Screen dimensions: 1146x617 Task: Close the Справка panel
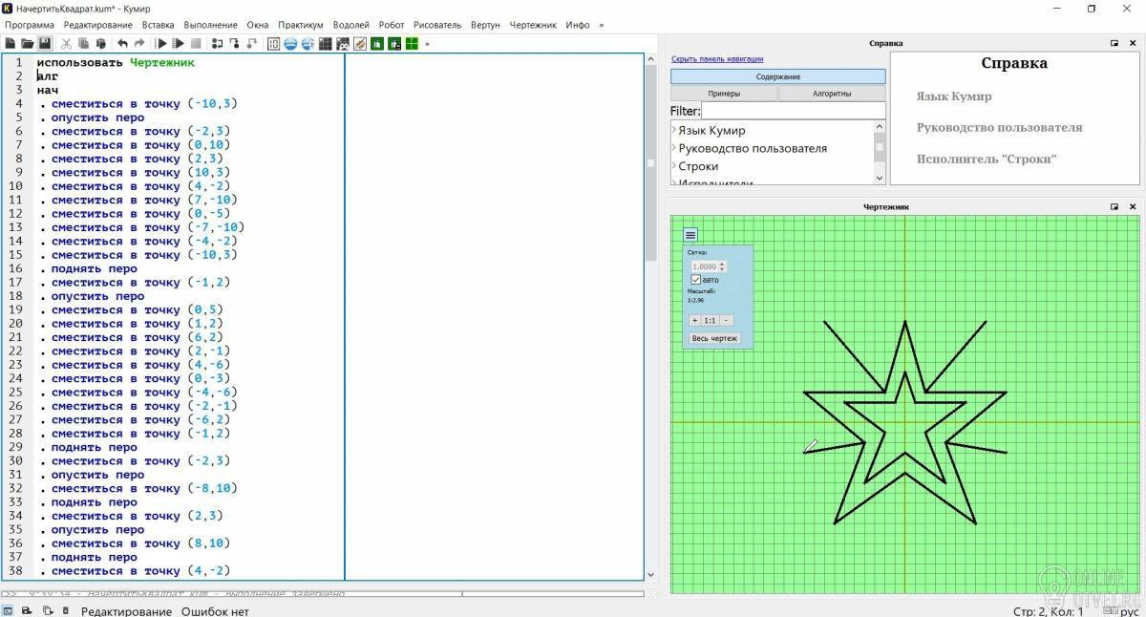[1133, 43]
